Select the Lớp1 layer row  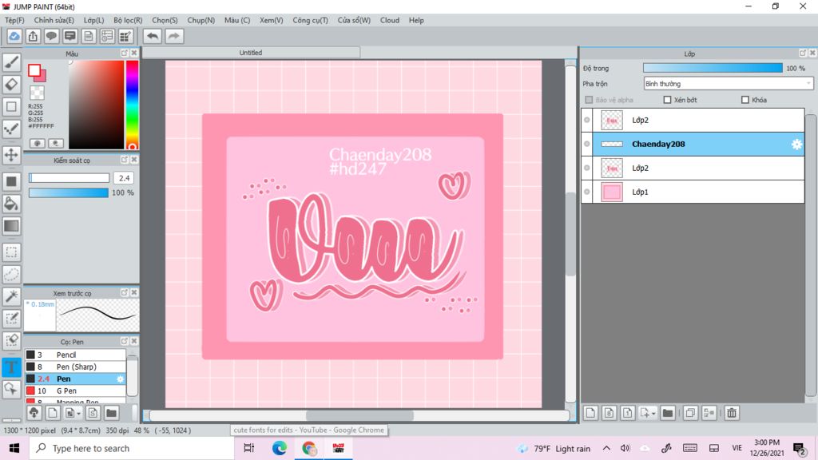pyautogui.click(x=693, y=192)
